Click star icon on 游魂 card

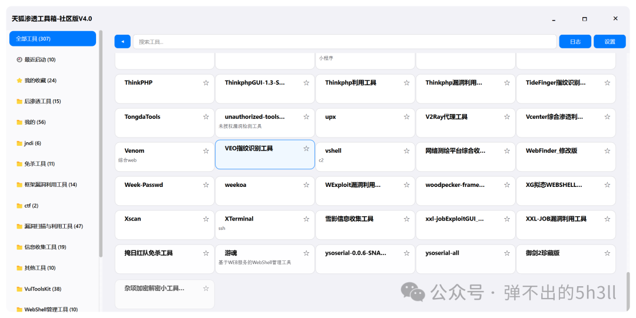pyautogui.click(x=306, y=253)
